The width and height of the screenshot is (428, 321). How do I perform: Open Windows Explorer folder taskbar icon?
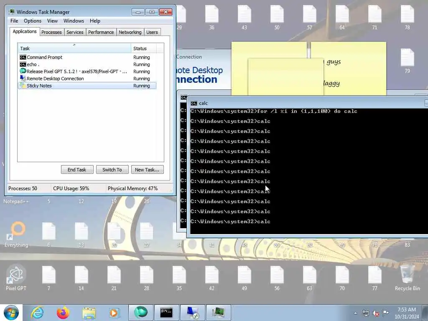click(89, 313)
